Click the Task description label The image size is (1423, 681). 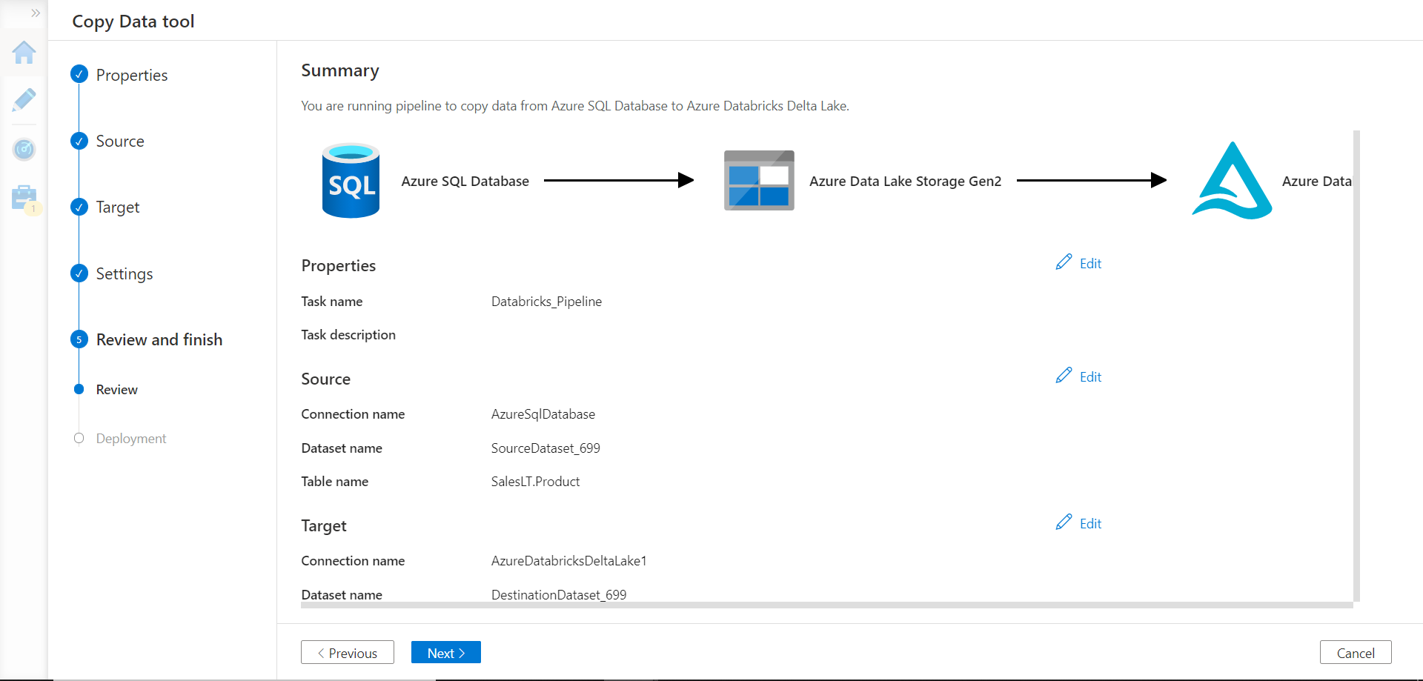pos(348,335)
